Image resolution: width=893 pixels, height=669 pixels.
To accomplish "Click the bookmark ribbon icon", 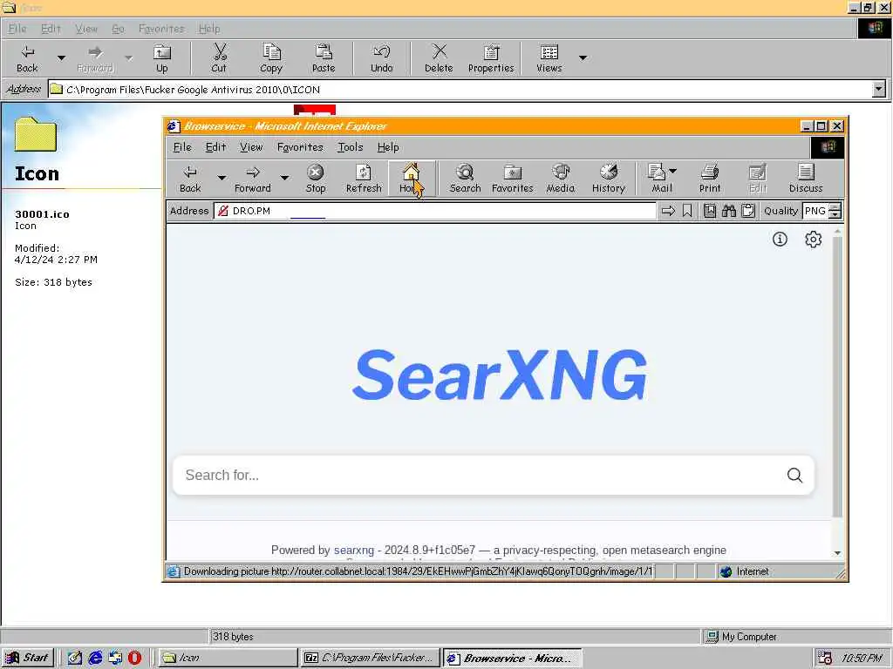I will [687, 211].
